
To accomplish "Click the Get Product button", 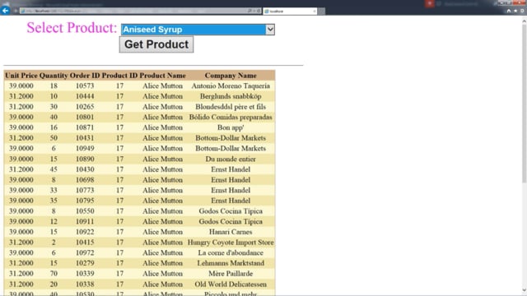I will point(156,44).
